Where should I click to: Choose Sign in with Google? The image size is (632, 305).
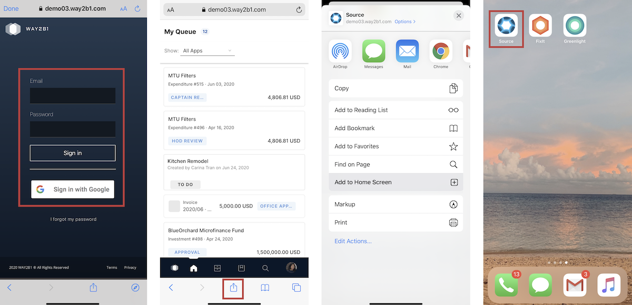tap(73, 190)
